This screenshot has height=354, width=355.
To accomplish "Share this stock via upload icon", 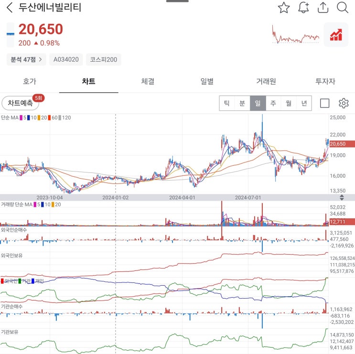I will pyautogui.click(x=323, y=8).
